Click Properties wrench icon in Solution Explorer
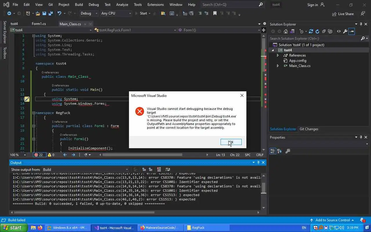The height and width of the screenshot is (232, 371). pos(345,31)
